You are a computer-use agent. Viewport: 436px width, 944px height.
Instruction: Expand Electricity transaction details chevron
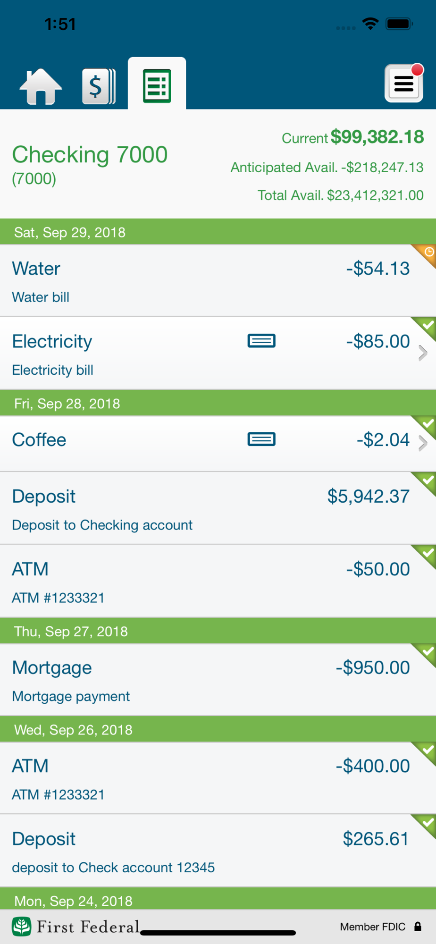[x=423, y=353]
